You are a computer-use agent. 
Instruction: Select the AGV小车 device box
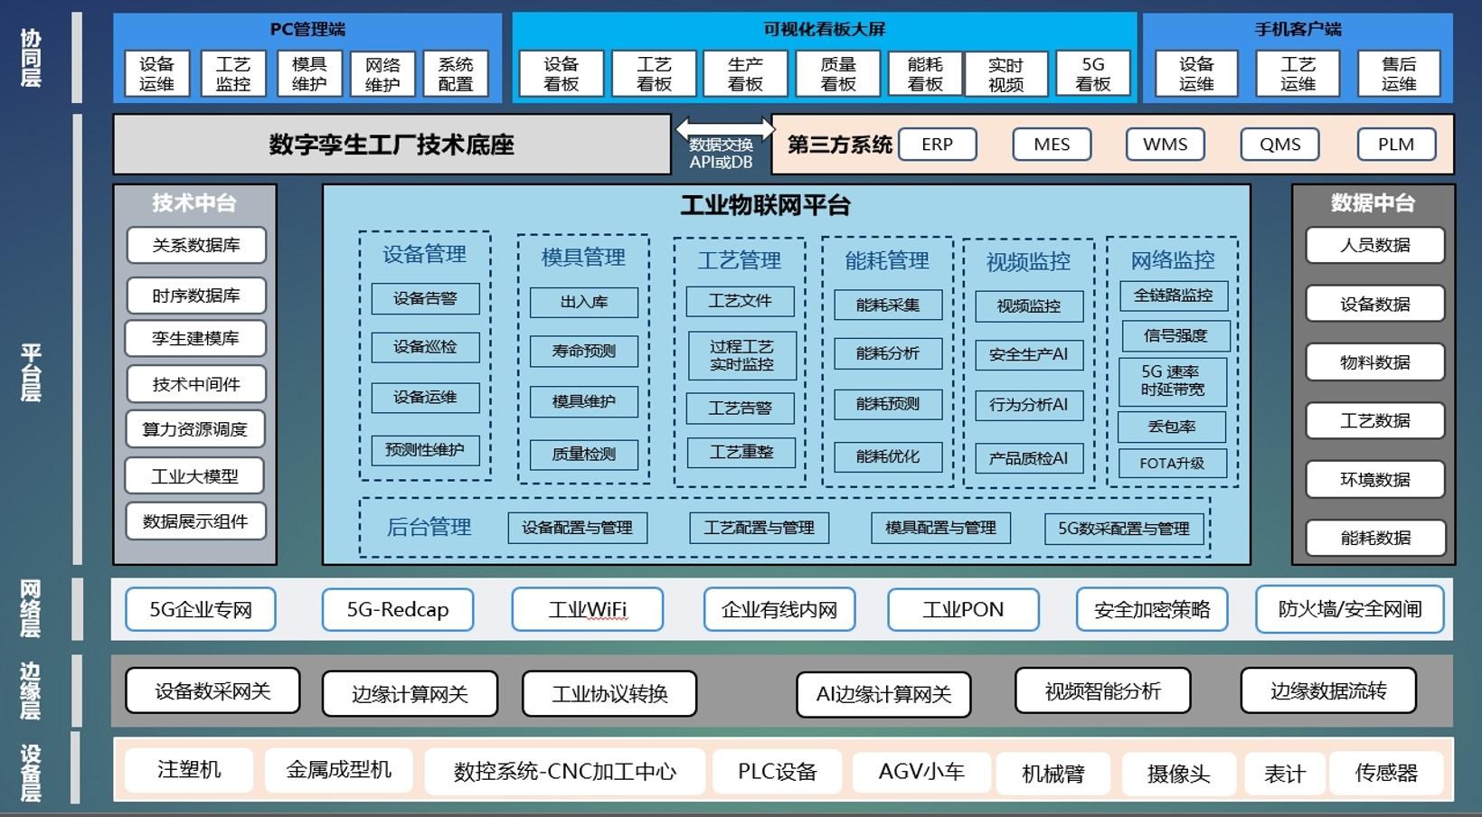[x=921, y=772]
